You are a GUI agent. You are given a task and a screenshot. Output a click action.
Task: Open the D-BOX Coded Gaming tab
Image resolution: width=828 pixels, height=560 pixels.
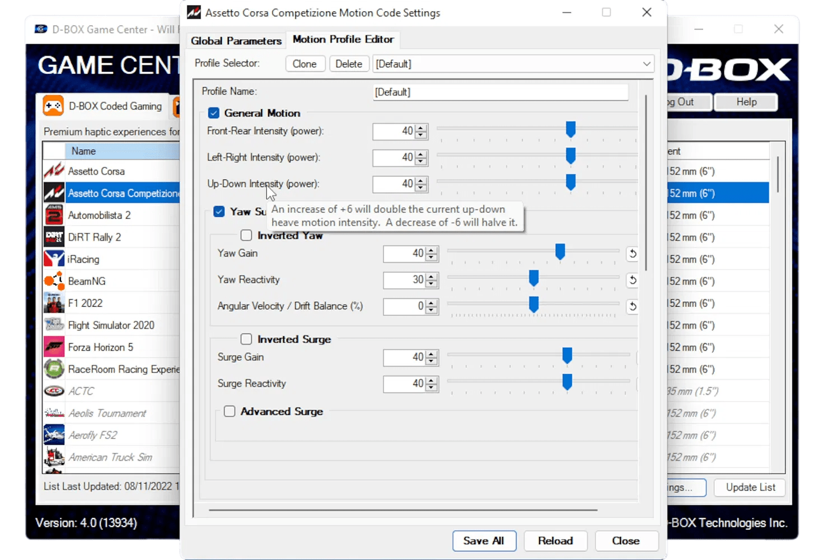(104, 106)
